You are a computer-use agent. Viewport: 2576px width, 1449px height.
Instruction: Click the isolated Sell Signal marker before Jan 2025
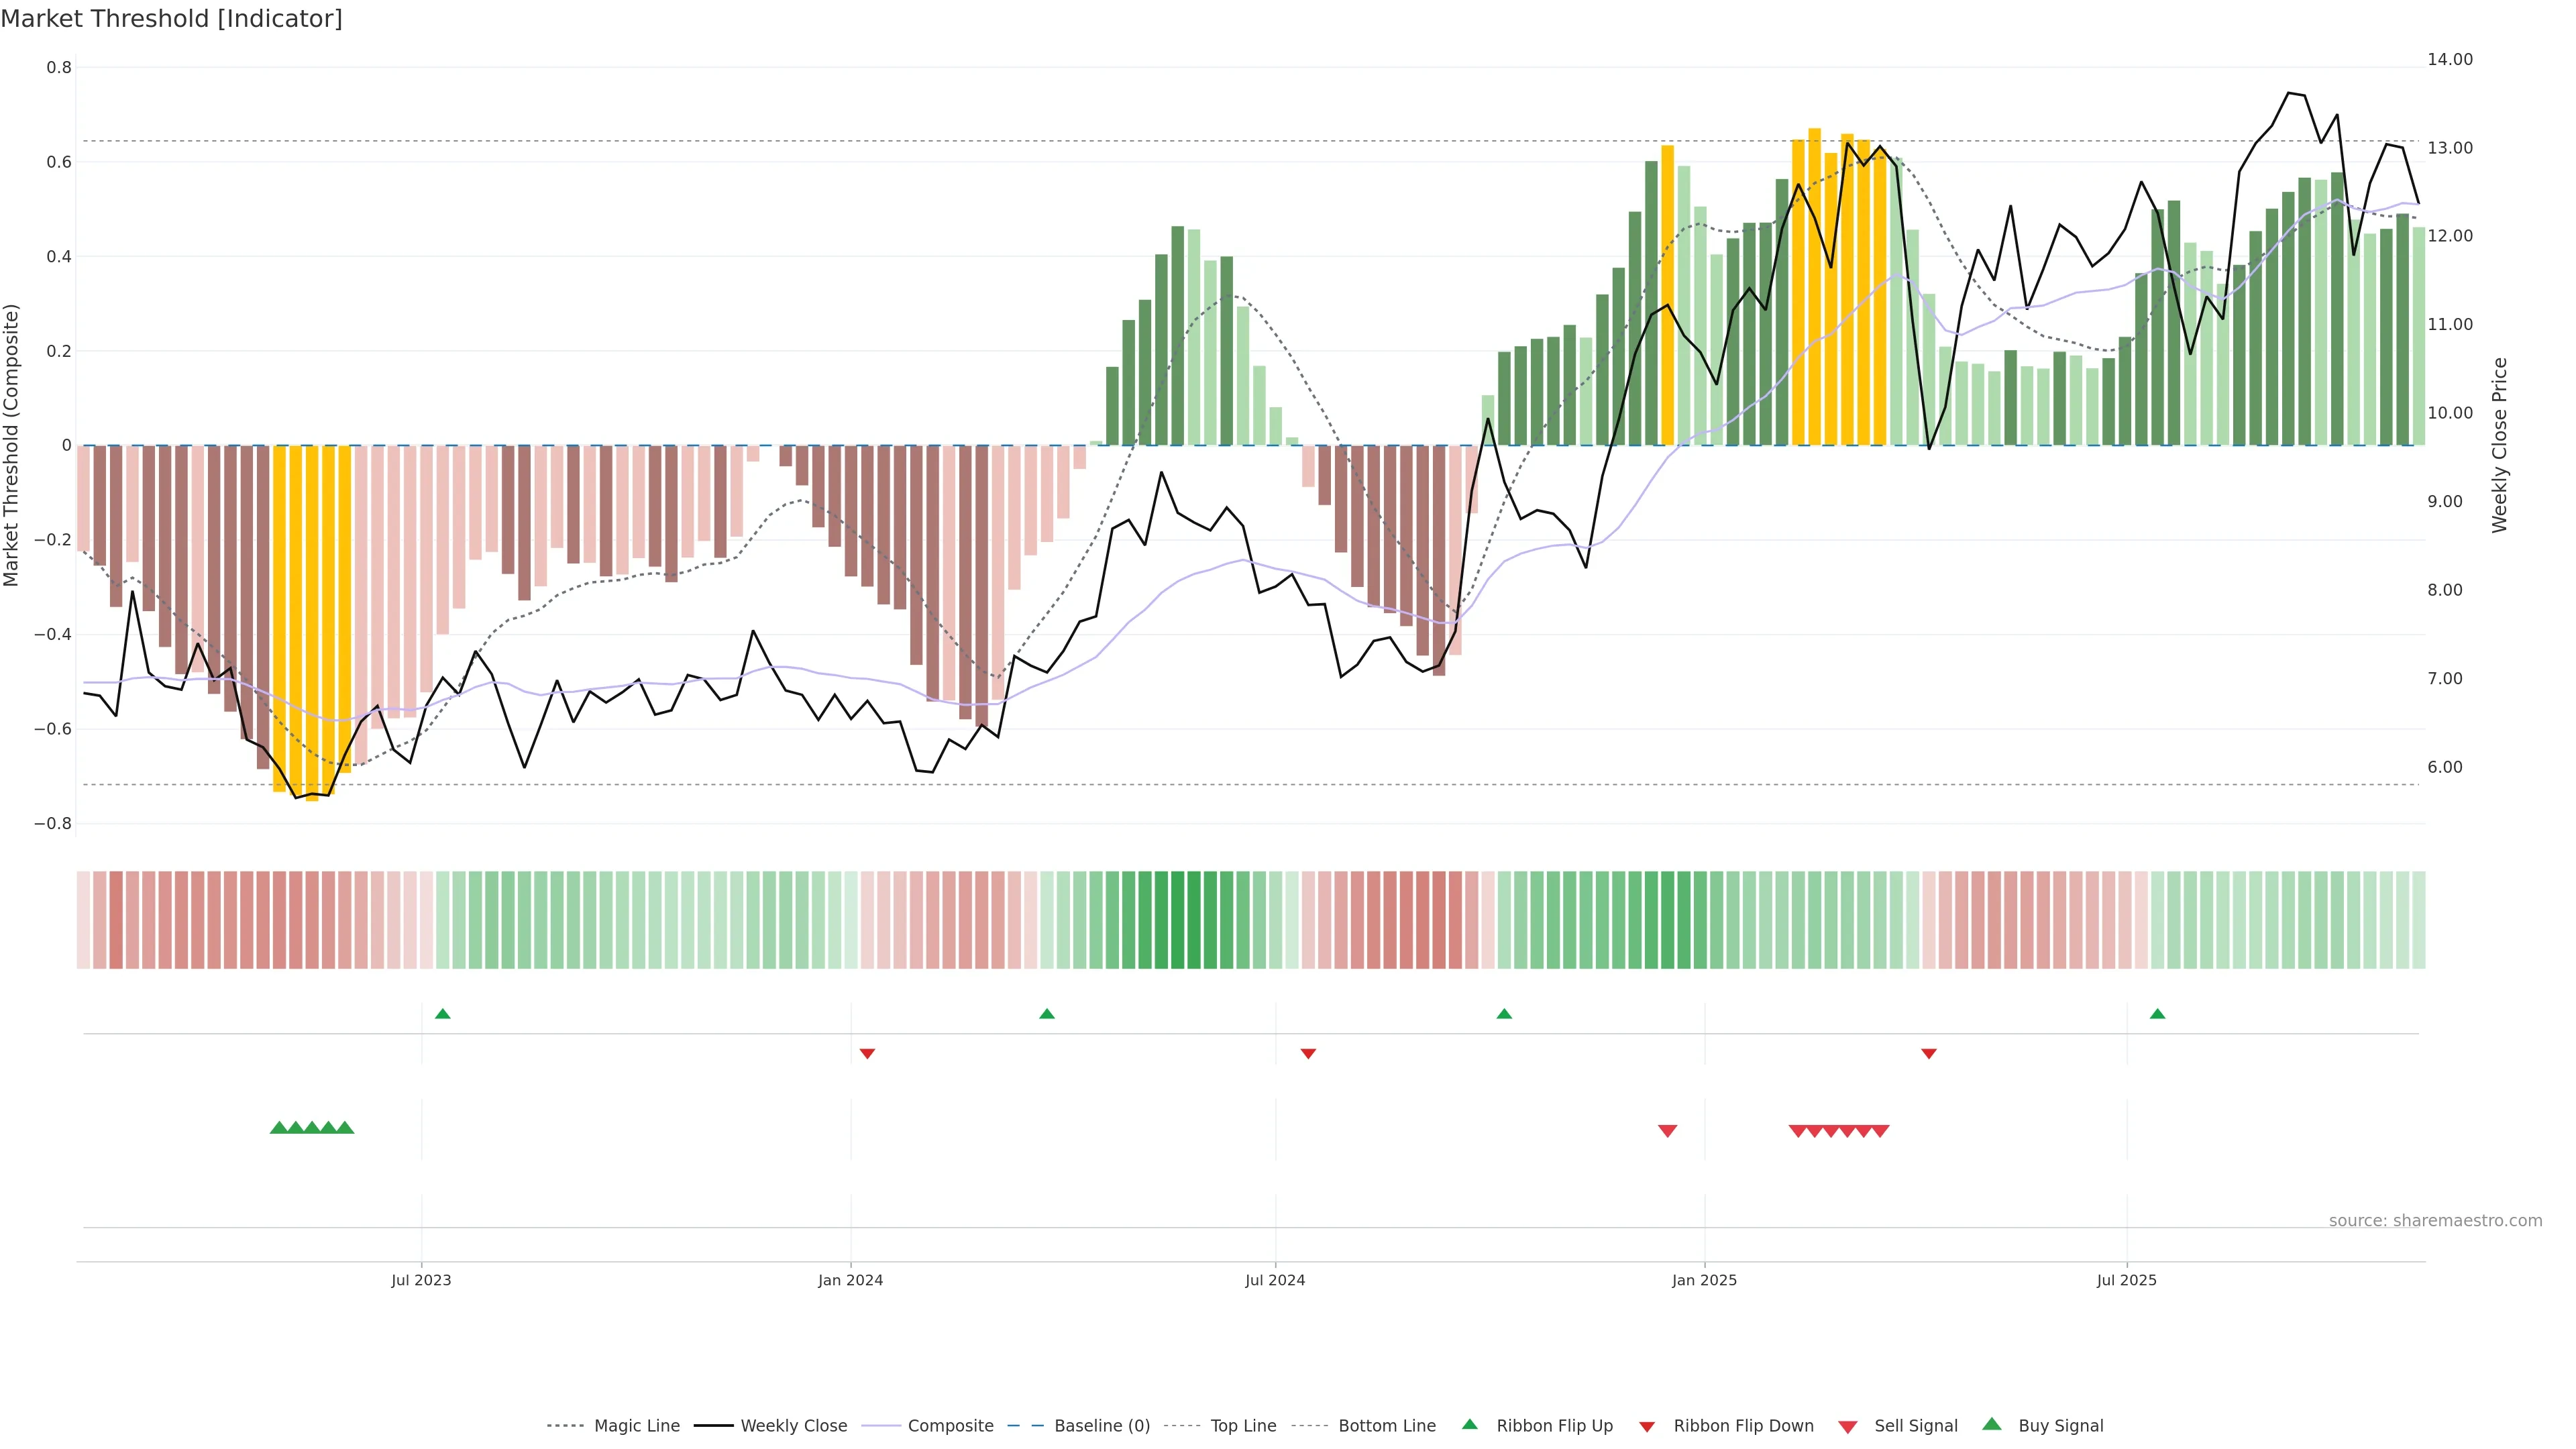click(1667, 1130)
